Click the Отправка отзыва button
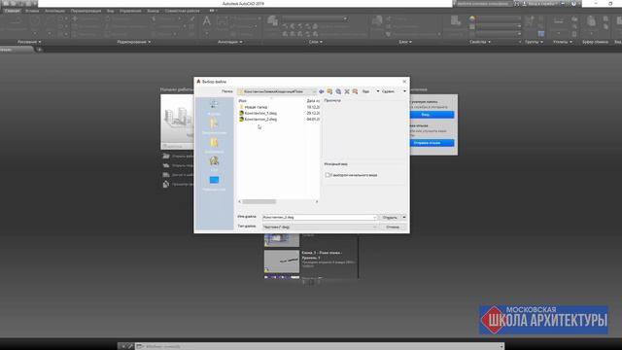This screenshot has width=622, height=350. pos(427,143)
